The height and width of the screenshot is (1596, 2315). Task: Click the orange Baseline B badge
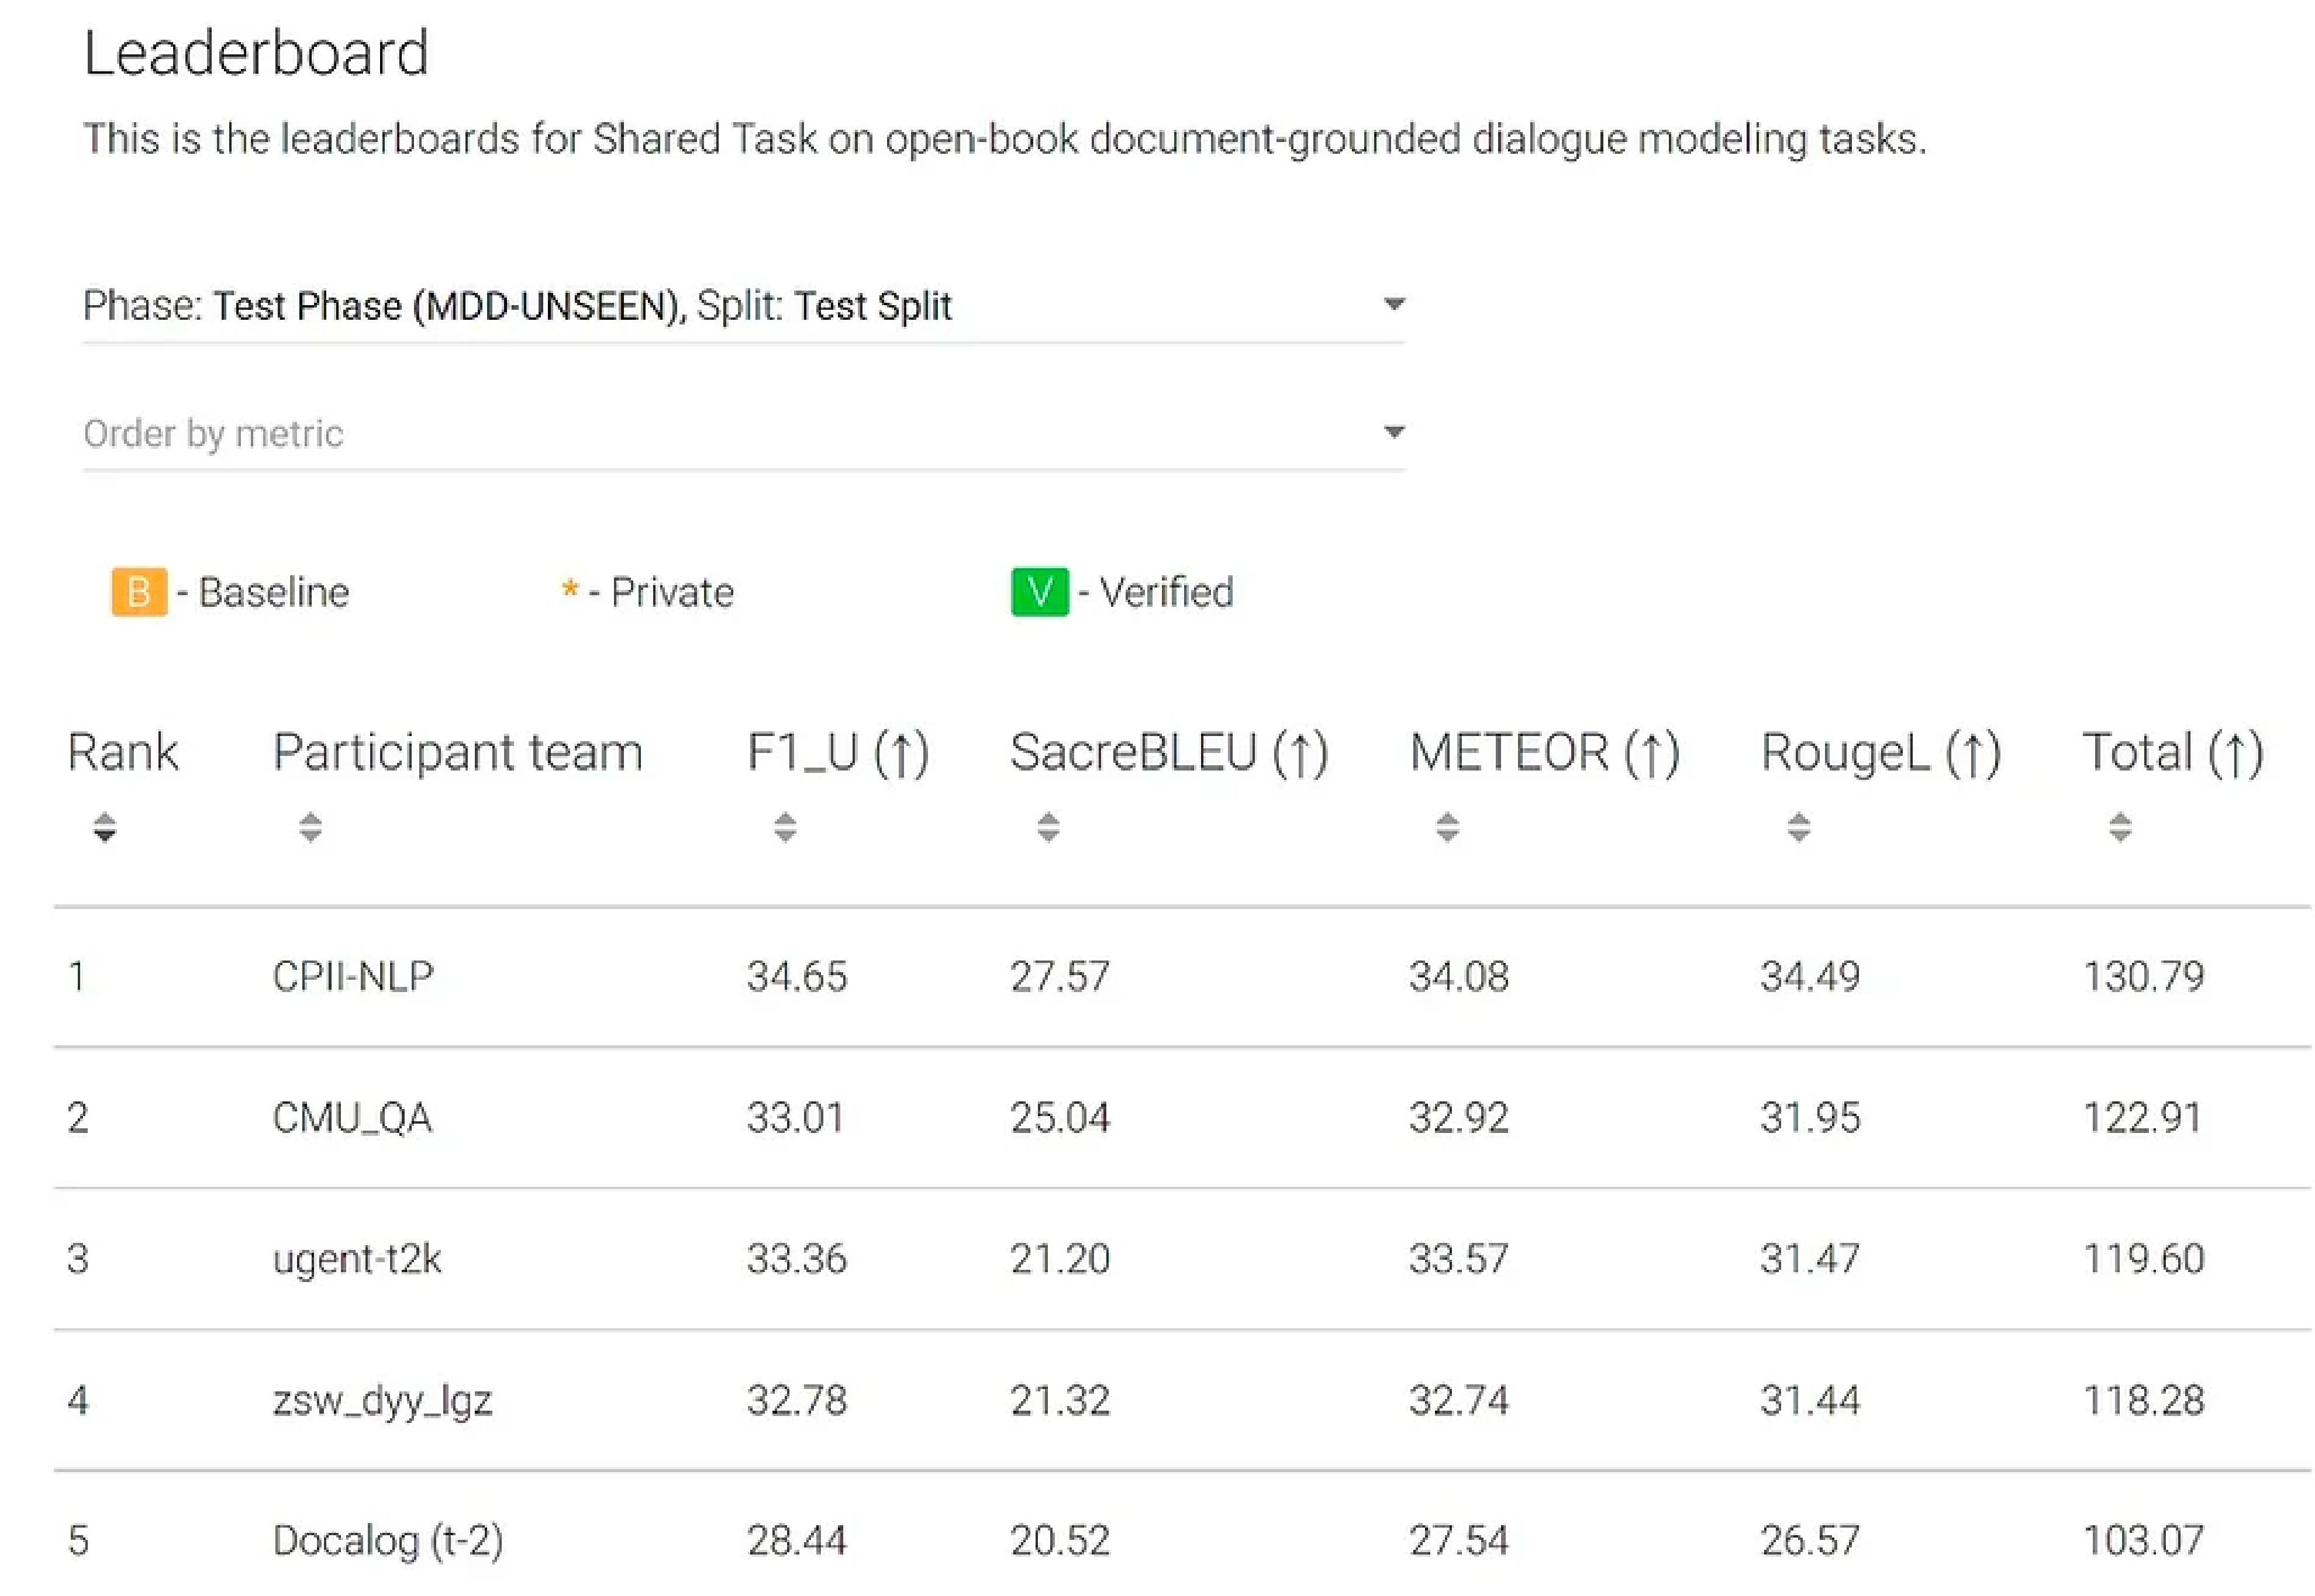coord(139,592)
